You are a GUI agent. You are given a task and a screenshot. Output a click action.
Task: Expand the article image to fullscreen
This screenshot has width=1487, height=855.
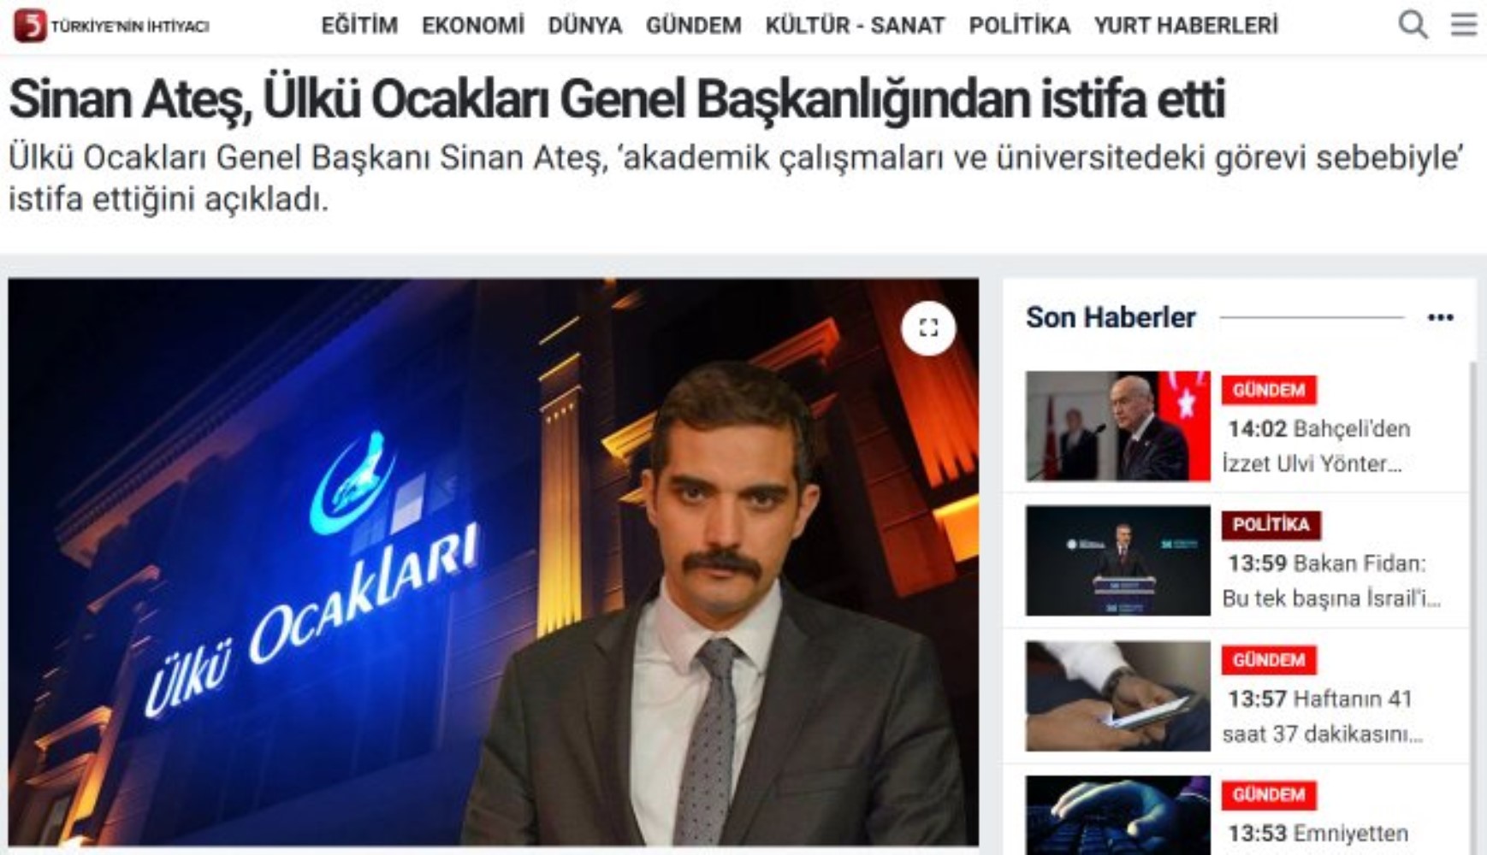point(928,328)
